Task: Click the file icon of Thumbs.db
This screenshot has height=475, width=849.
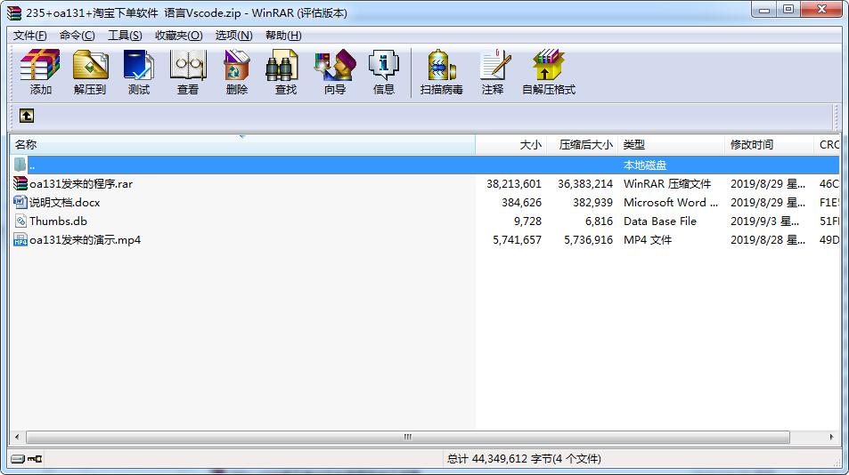Action: pyautogui.click(x=20, y=221)
